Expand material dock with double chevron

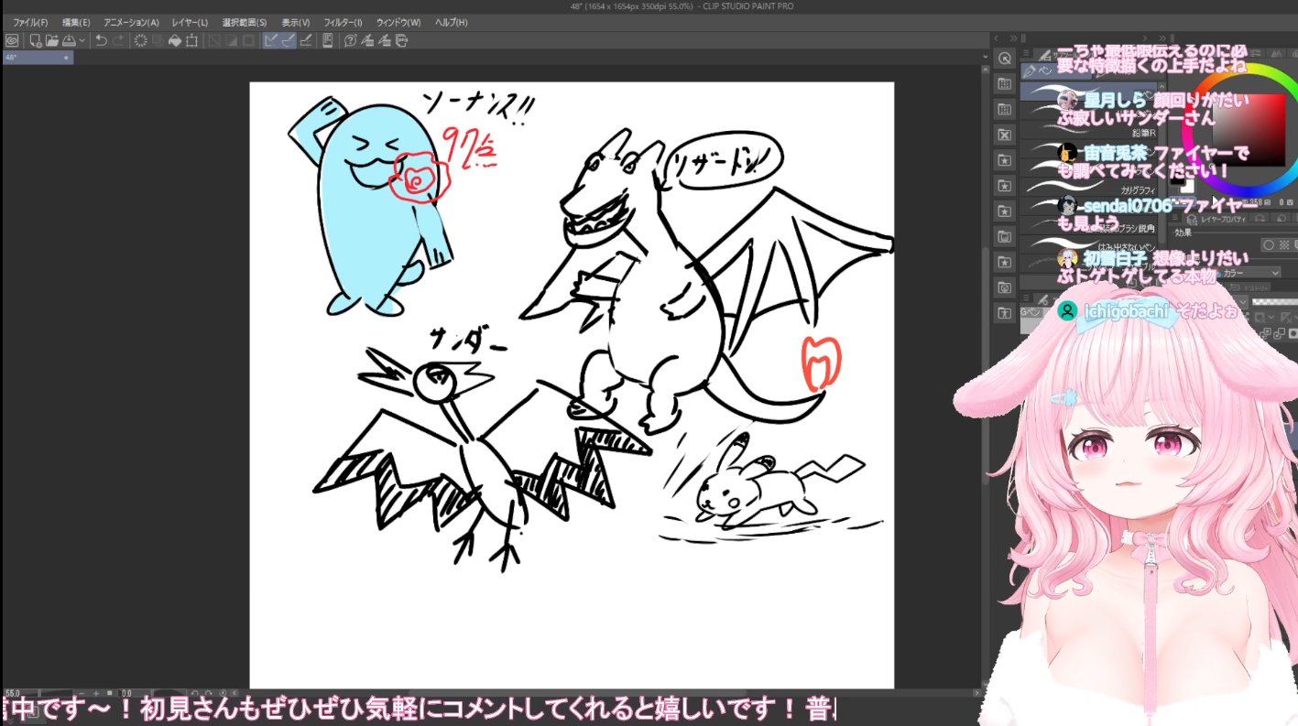[x=1014, y=38]
